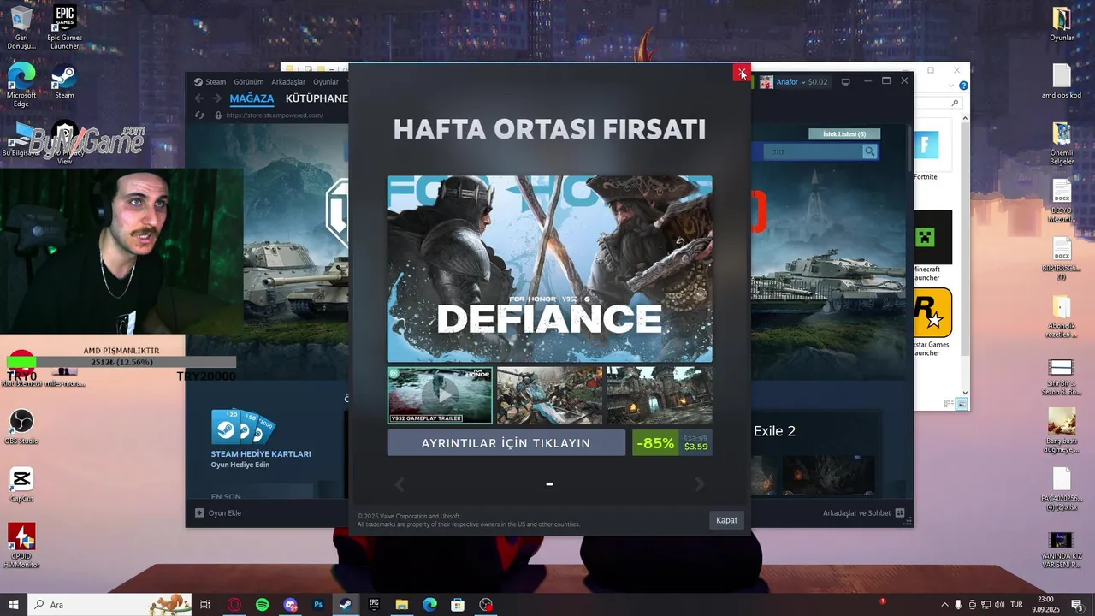The width and height of the screenshot is (1095, 616).
Task: Select Rockstar Games Launcher in File Explorer
Action: click(x=932, y=322)
